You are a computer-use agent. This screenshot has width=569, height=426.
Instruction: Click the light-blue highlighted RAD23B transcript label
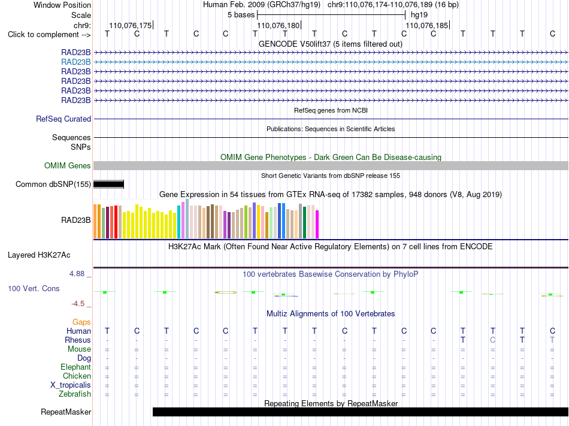pos(75,62)
